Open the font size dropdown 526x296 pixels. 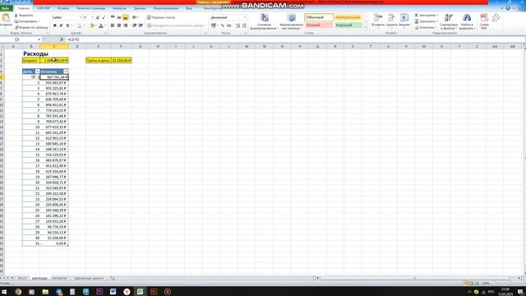coord(93,17)
